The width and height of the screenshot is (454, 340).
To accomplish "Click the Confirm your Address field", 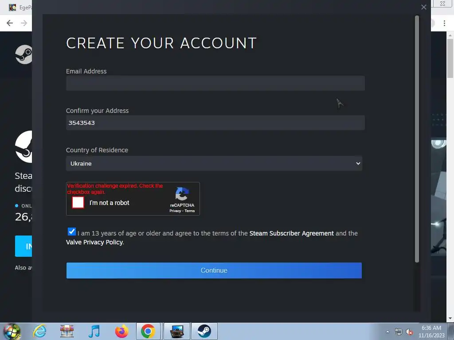I will pos(215,123).
